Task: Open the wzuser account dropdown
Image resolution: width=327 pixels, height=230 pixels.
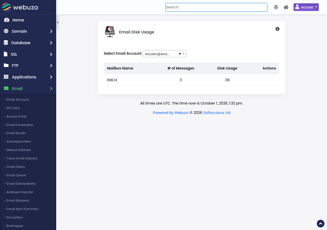Action: pyautogui.click(x=306, y=7)
